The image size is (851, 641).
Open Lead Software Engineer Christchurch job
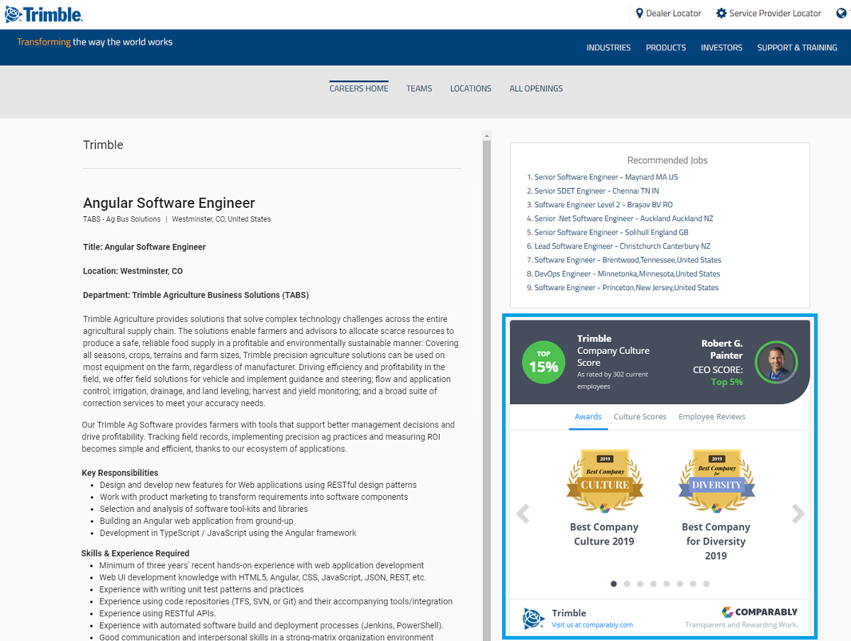pos(622,246)
